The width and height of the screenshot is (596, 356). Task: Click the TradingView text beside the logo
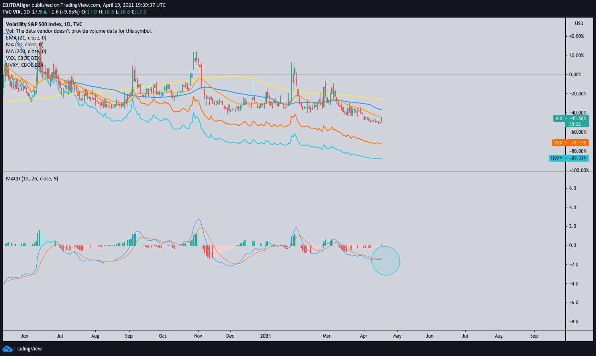[x=28, y=349]
